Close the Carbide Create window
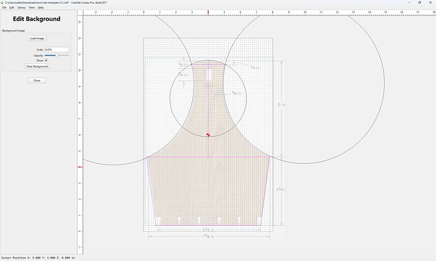The height and width of the screenshot is (261, 436). pyautogui.click(x=430, y=3)
